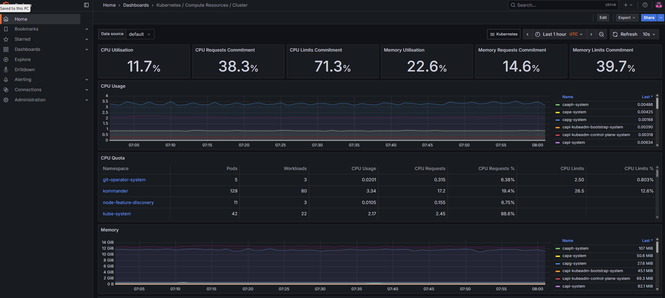Click the Refresh dashboard button

point(625,34)
